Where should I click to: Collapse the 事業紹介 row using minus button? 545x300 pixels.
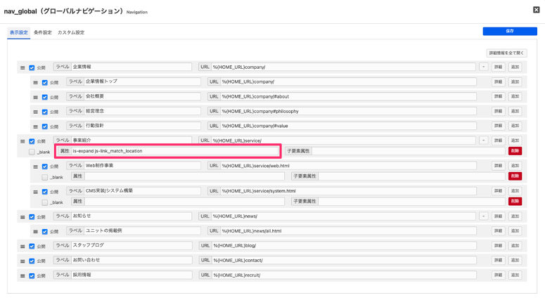click(483, 141)
